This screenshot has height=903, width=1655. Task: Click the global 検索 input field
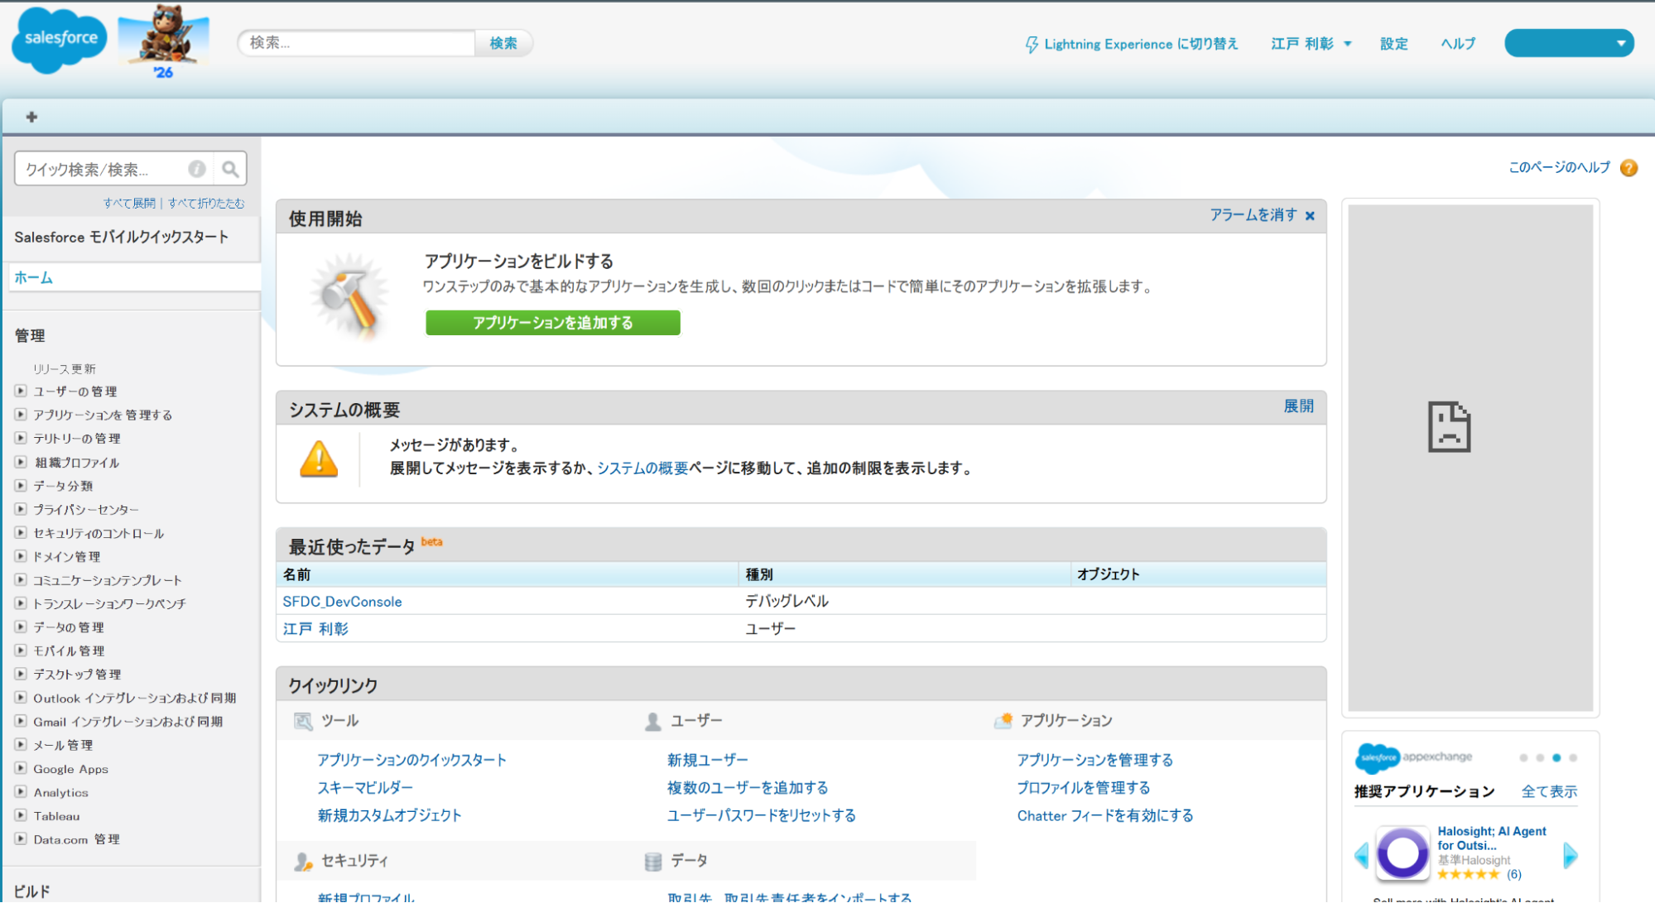(x=357, y=43)
